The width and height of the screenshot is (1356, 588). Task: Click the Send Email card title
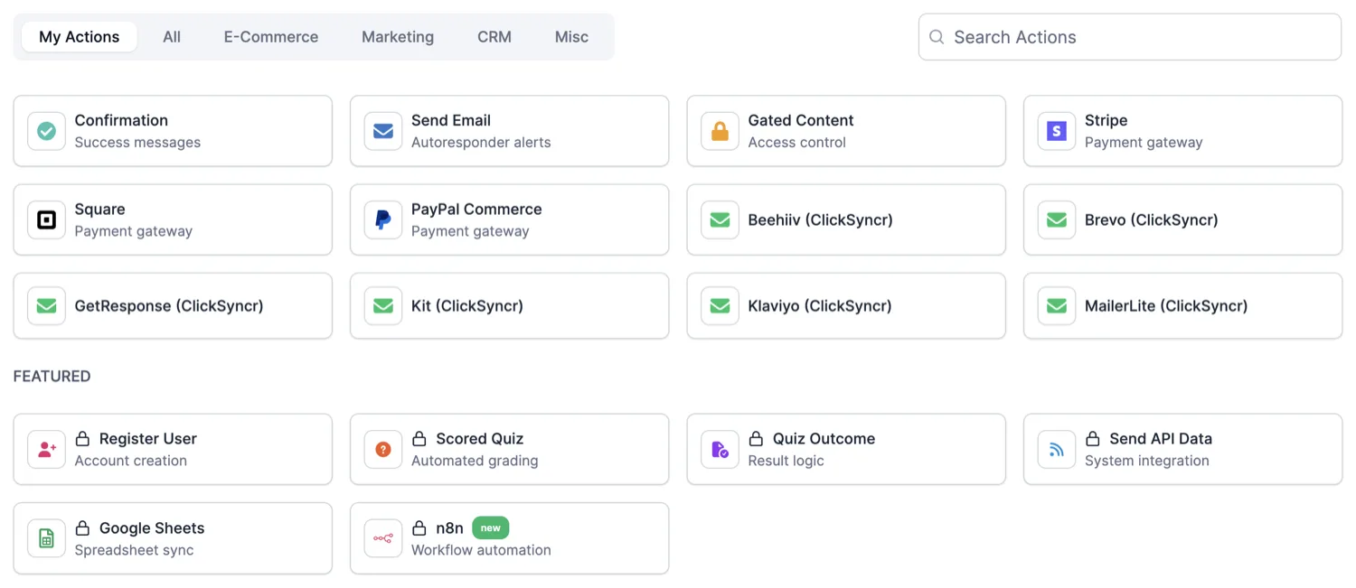click(x=451, y=120)
